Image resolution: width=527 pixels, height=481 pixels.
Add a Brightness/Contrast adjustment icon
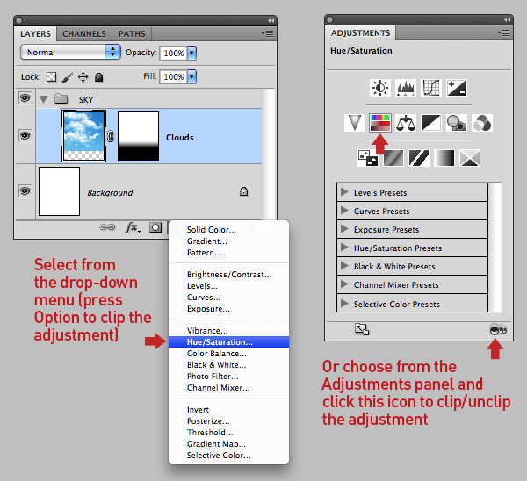[379, 88]
